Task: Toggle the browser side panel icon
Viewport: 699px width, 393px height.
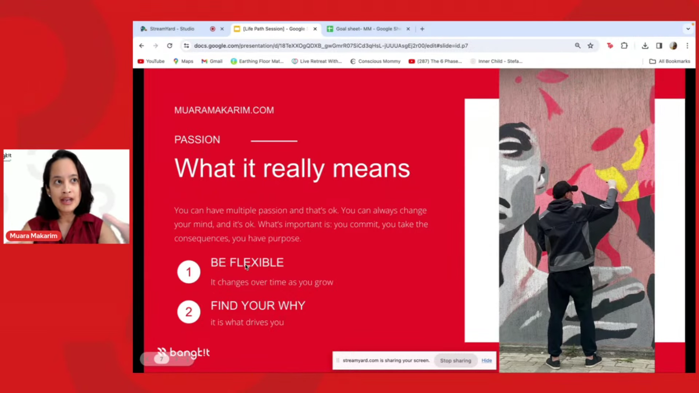Action: [x=659, y=46]
